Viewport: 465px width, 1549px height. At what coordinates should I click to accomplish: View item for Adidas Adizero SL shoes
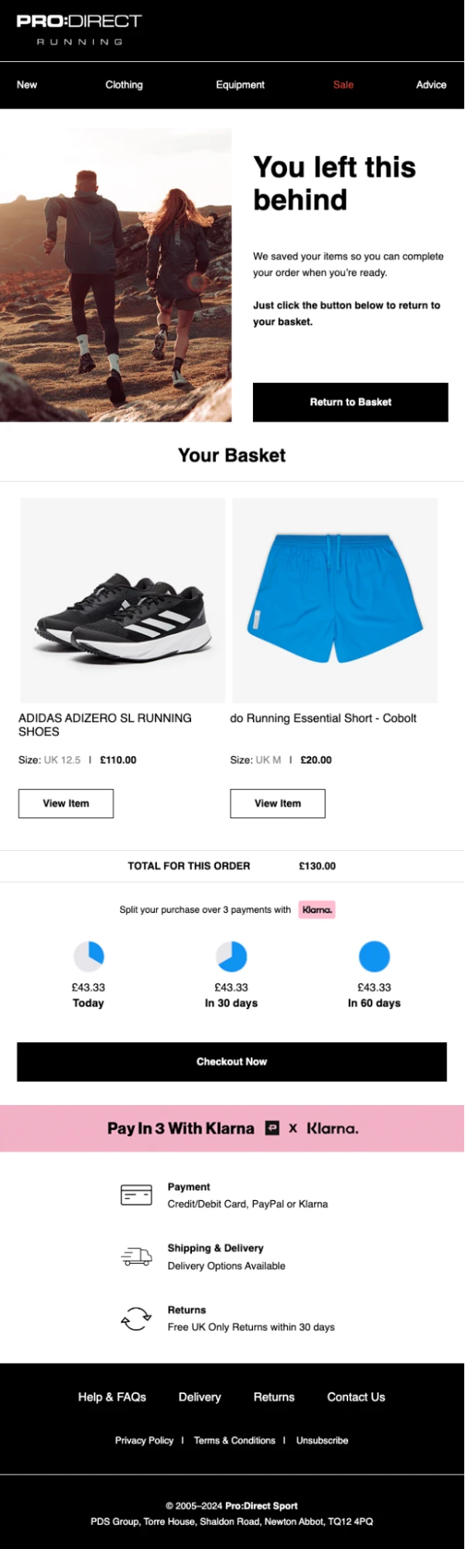click(66, 804)
